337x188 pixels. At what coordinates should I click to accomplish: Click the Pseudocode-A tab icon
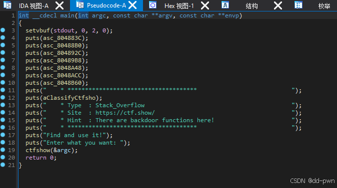80,5
